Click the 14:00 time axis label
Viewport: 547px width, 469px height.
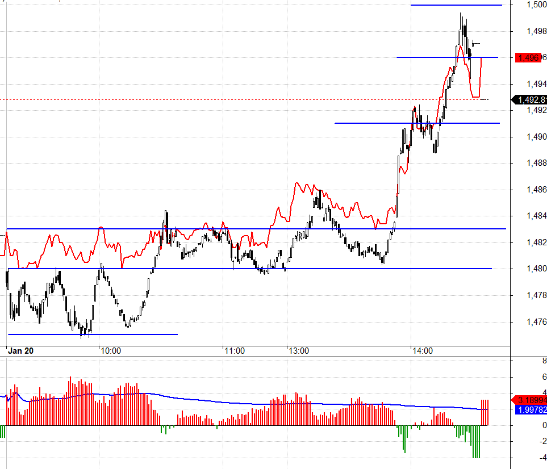click(x=423, y=351)
